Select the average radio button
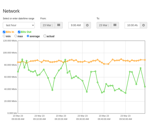Image resolution: width=150 pixels, height=121 pixels. pos(28,36)
